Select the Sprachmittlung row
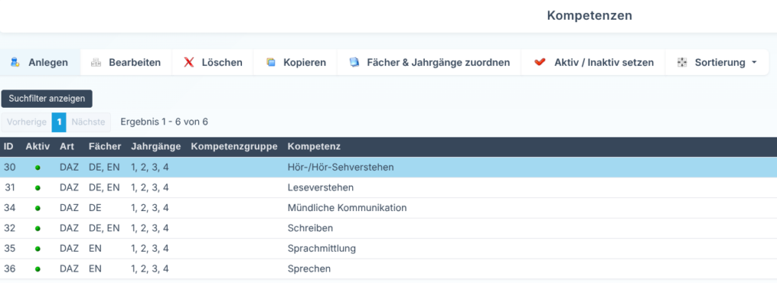This screenshot has width=777, height=283. pos(388,248)
